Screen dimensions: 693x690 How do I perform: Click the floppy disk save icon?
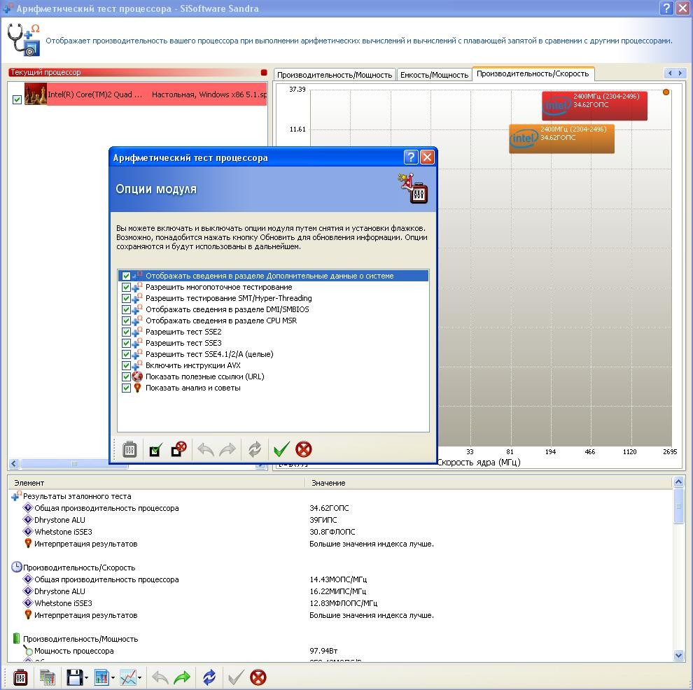(74, 677)
